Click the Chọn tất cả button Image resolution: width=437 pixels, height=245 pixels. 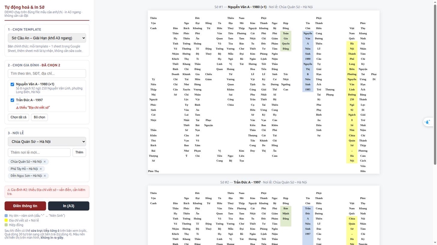tap(18, 117)
